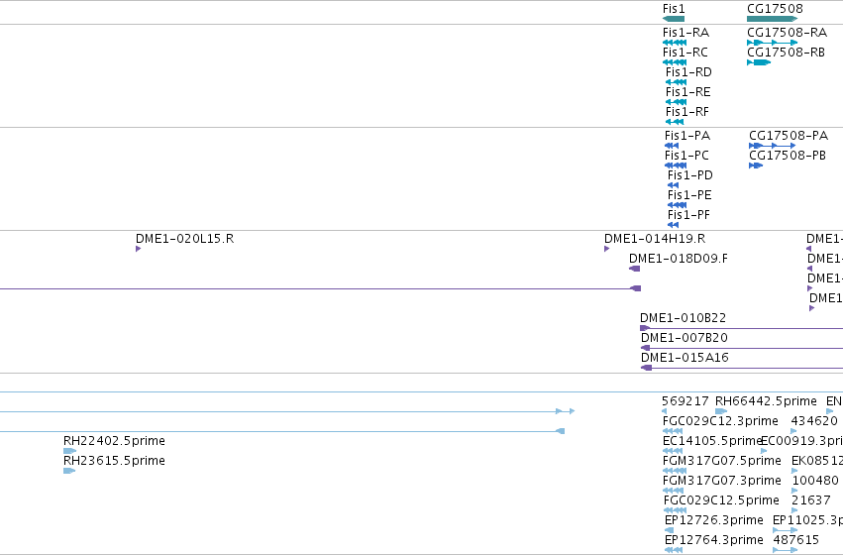Choose transcript Fis1-RF label

[x=687, y=112]
